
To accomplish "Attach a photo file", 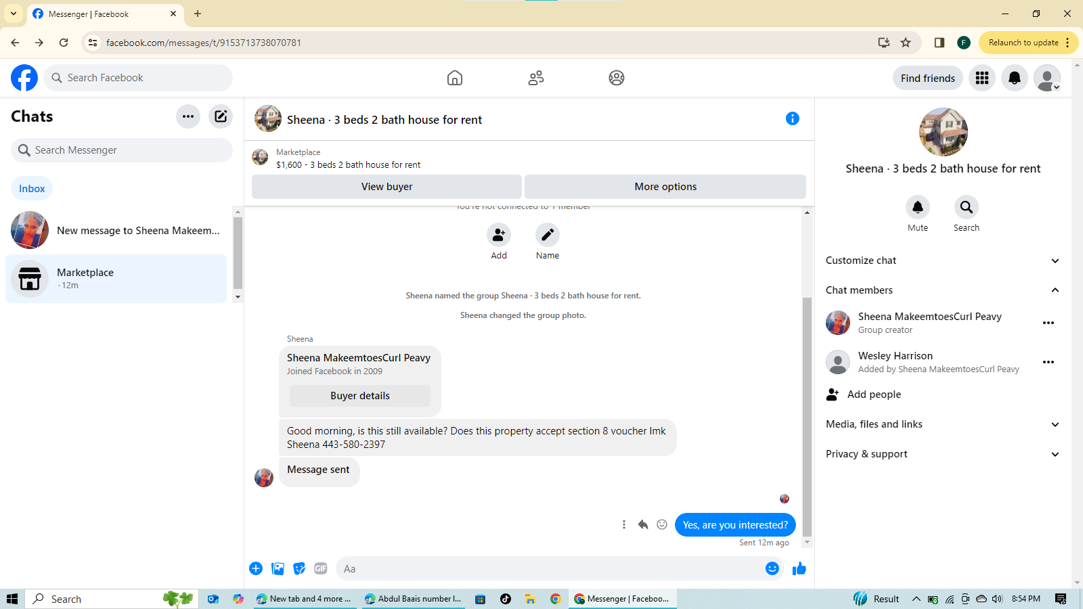I will (x=278, y=568).
